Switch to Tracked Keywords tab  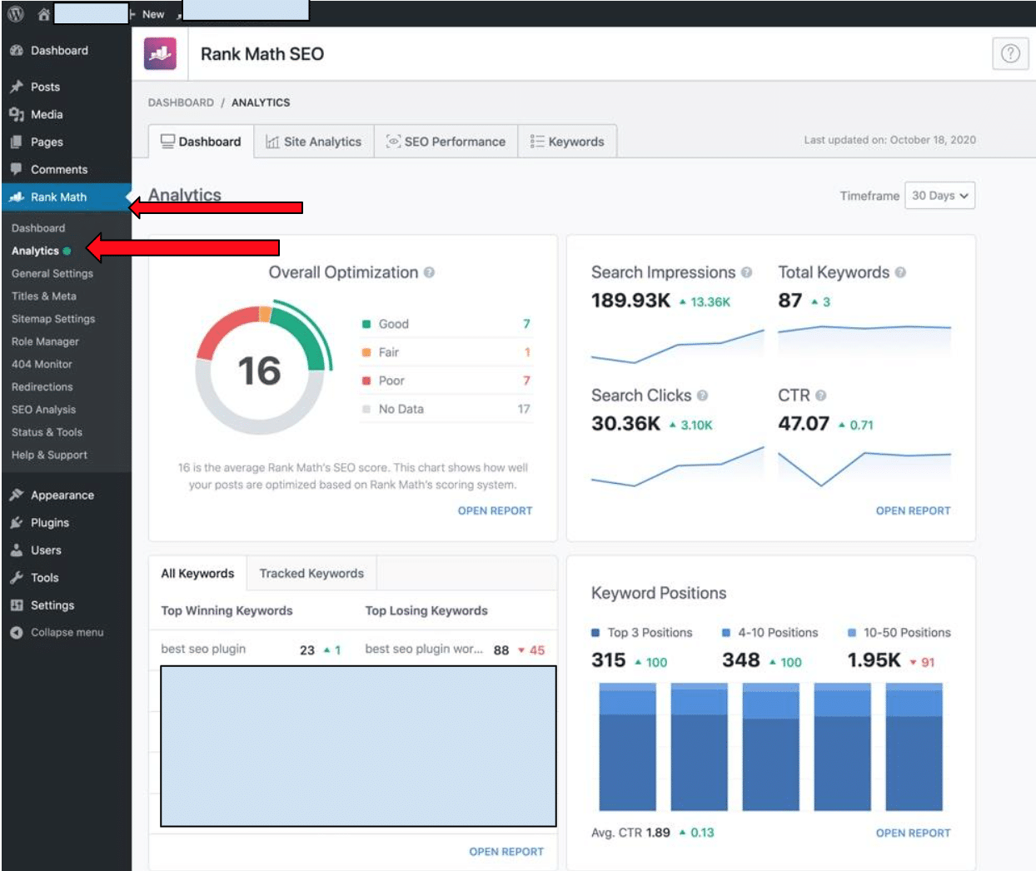(311, 574)
